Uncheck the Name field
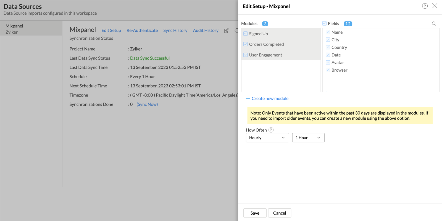The image size is (442, 221). 328,32
